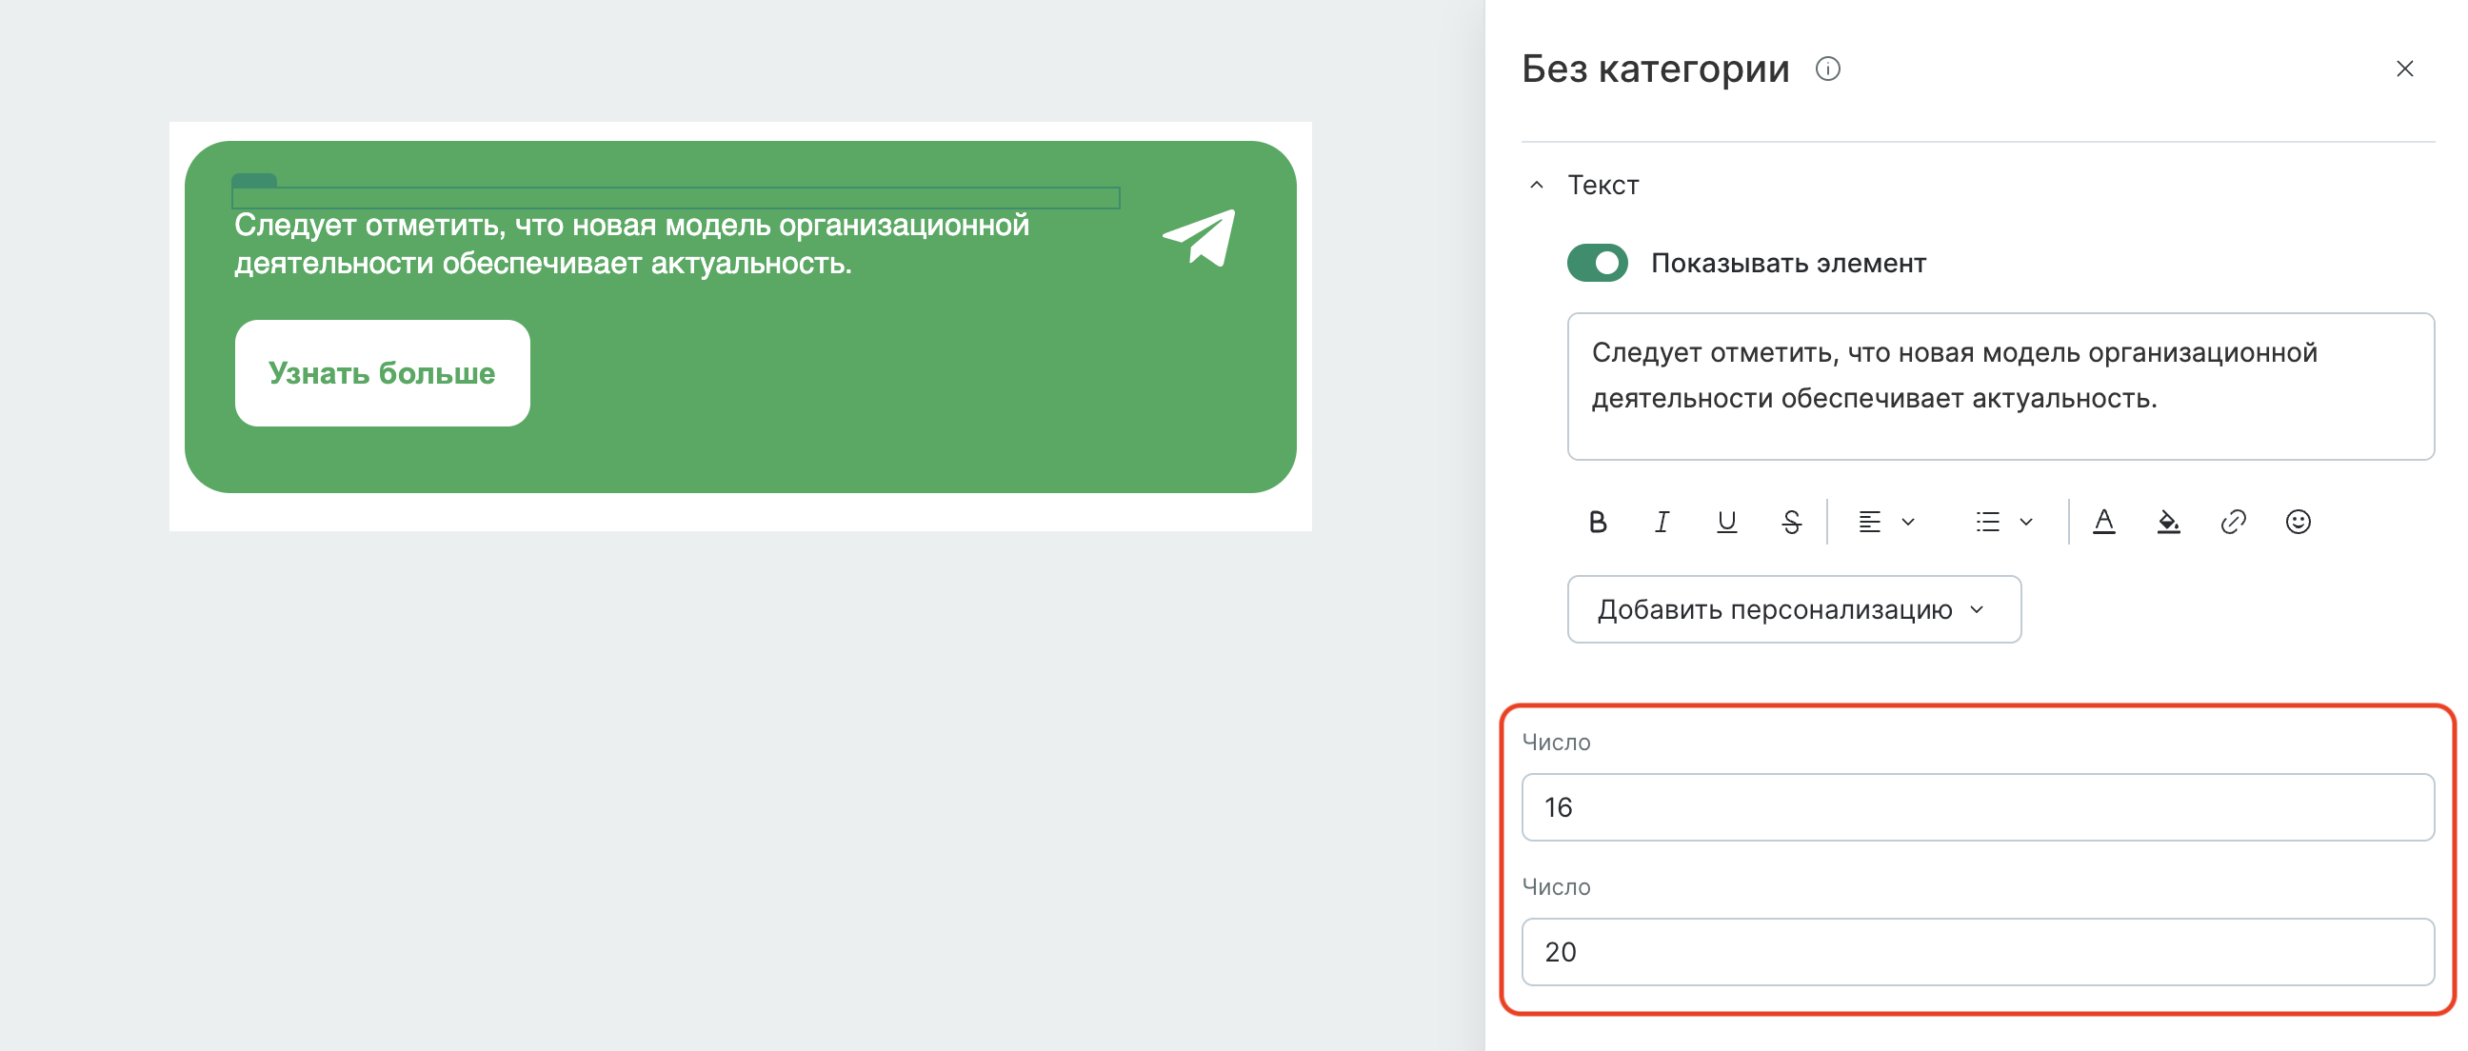Click the bulleted list icon
The width and height of the screenshot is (2468, 1051).
pos(1987,522)
